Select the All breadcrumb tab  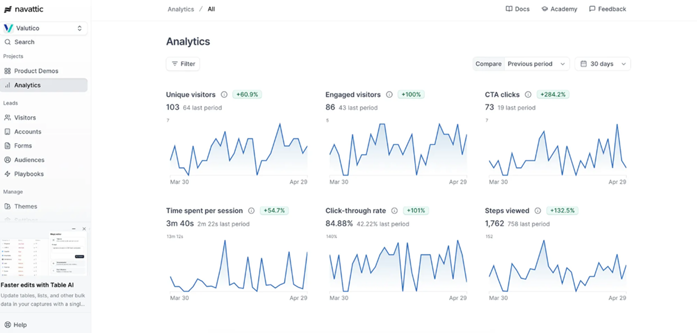(210, 8)
